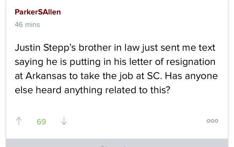
Task: Click the word 'putting' in the post
Action: tap(85, 62)
